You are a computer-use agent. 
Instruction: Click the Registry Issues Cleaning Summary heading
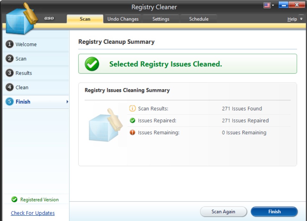[x=127, y=90]
